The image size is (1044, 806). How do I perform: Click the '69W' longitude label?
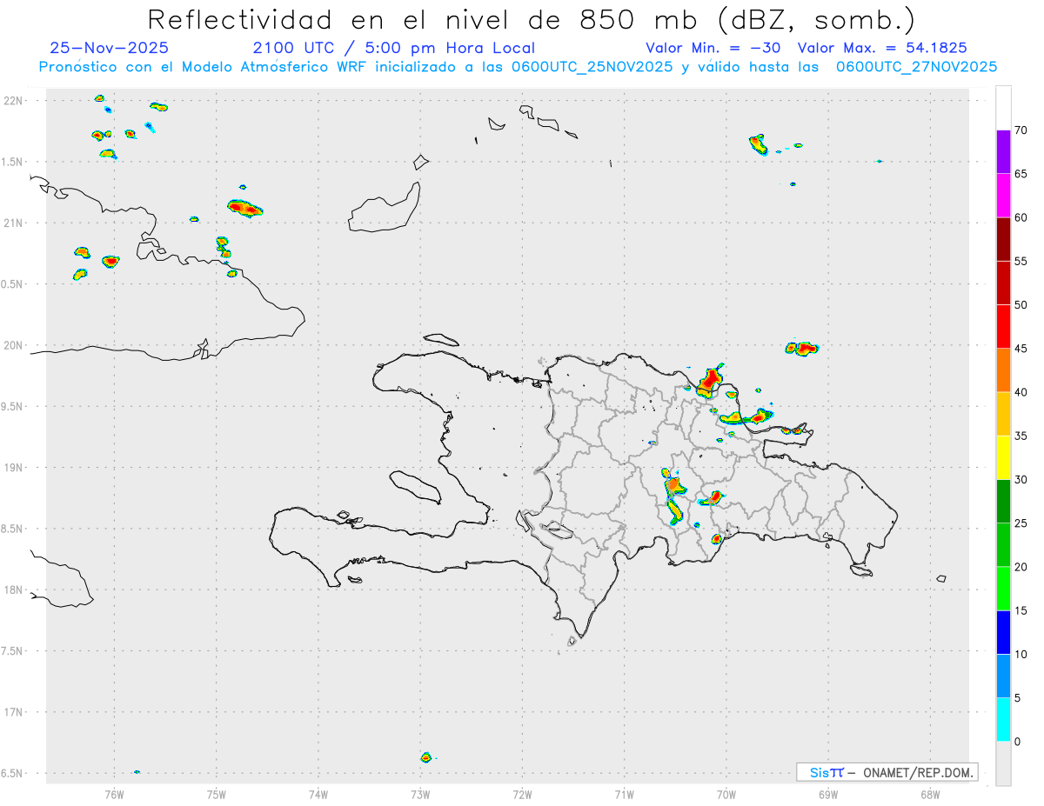tap(828, 794)
